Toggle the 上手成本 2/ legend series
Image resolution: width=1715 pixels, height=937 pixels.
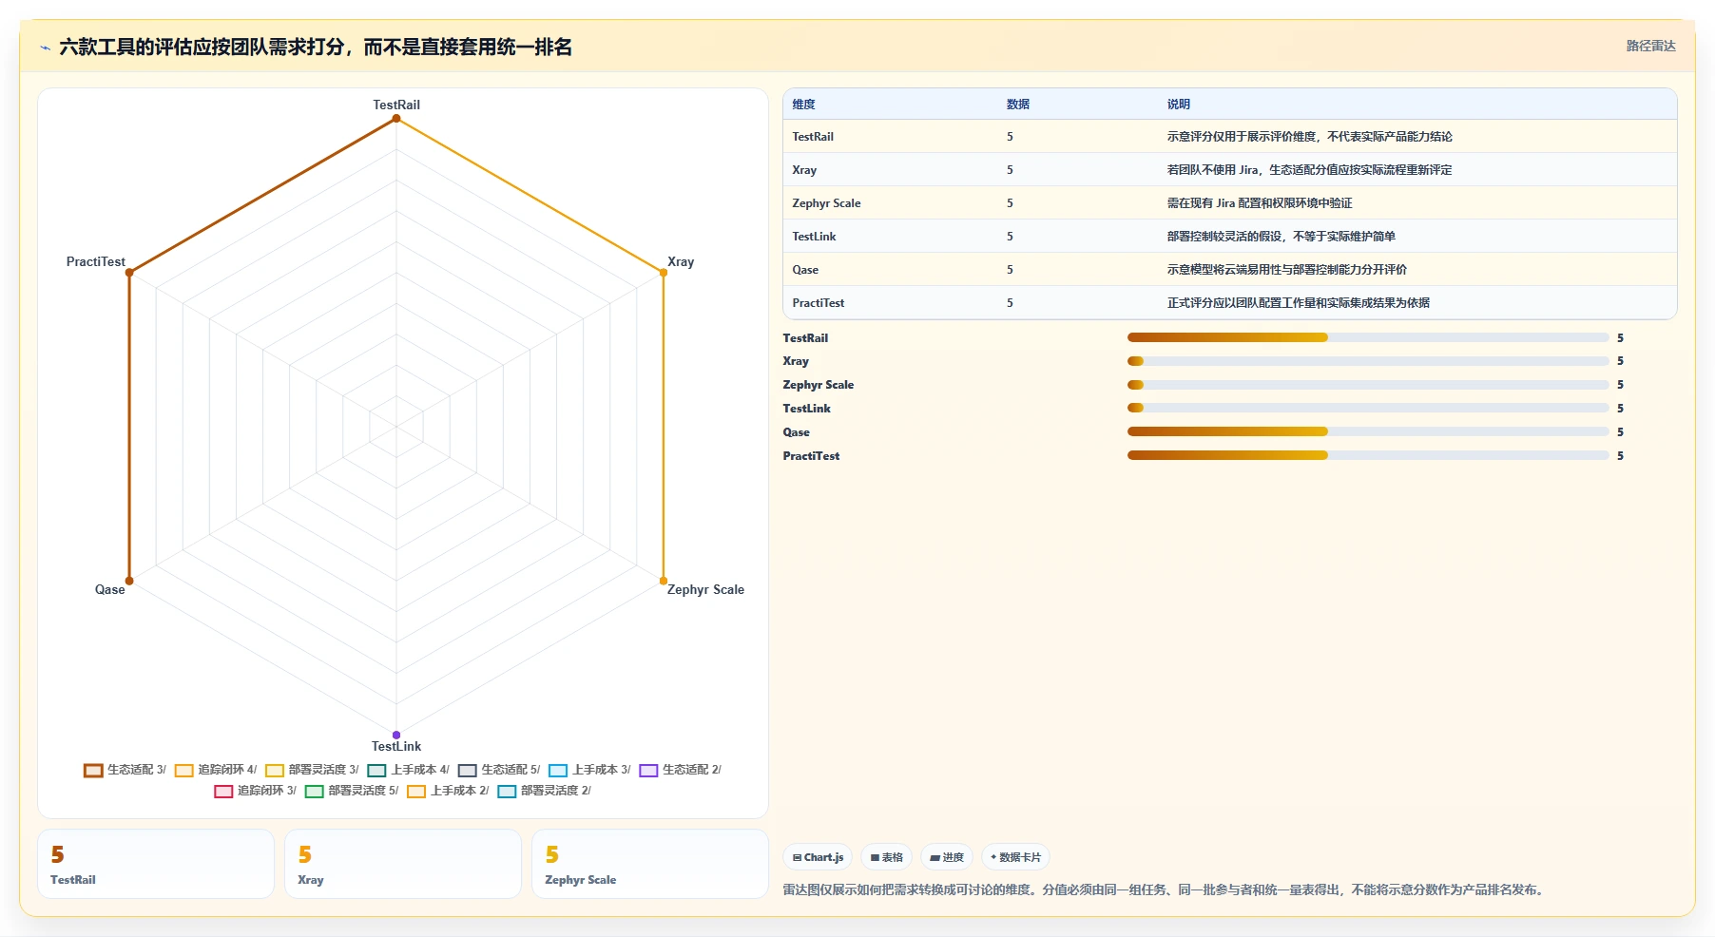point(448,791)
